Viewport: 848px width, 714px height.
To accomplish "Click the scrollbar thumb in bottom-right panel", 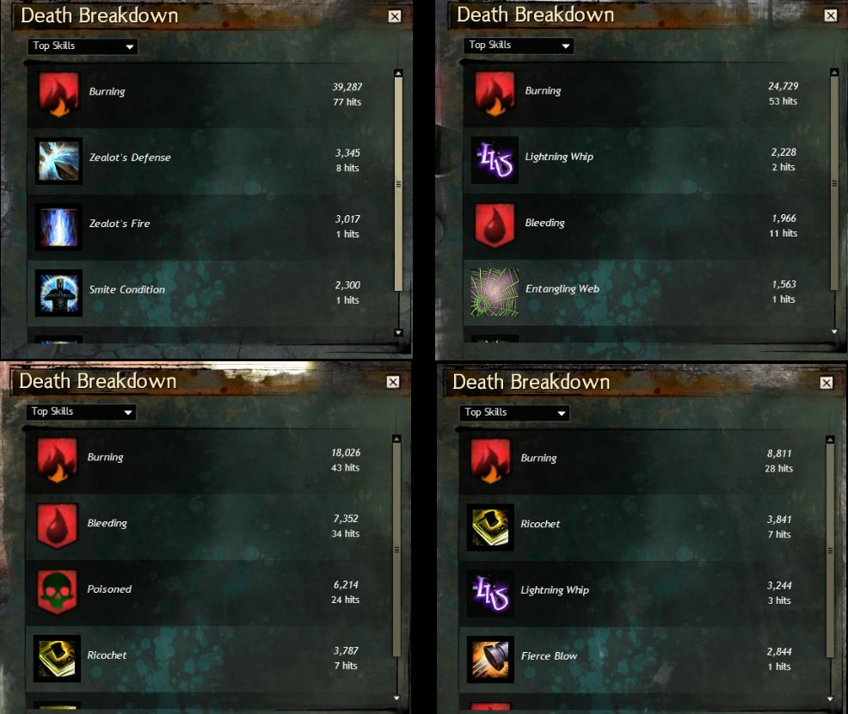I will tap(830, 551).
